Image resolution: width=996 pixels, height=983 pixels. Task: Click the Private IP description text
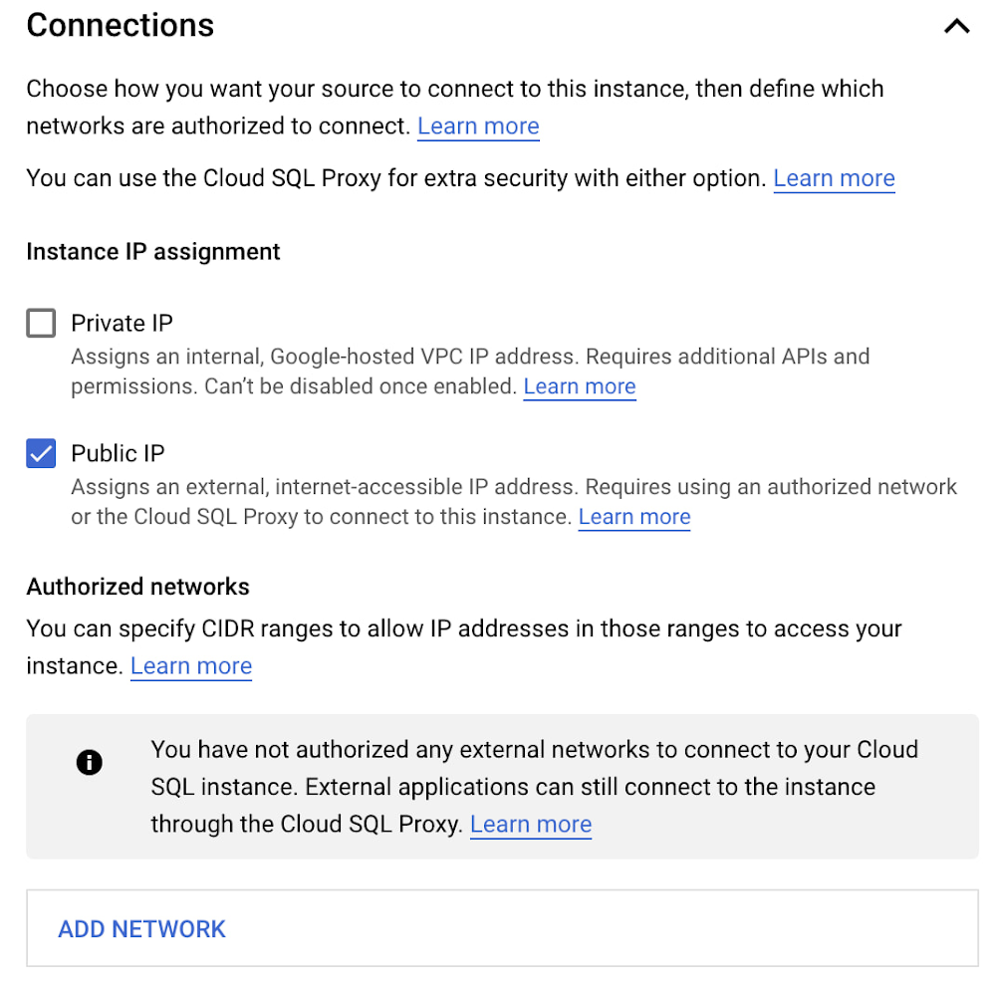469,357
